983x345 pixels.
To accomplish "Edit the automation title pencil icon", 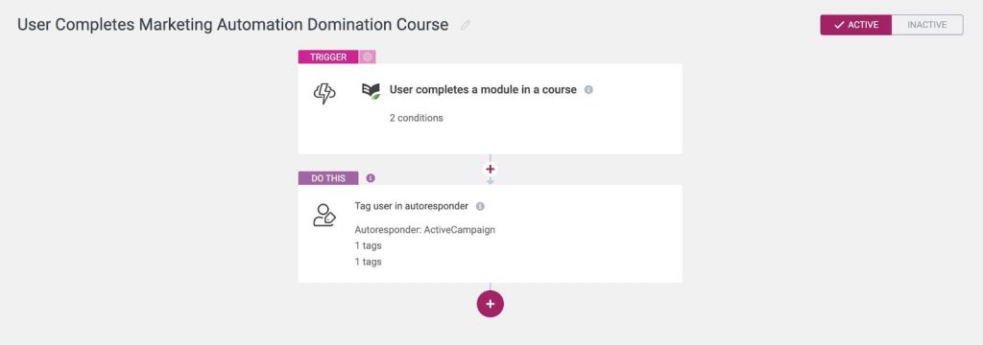I will click(x=466, y=25).
